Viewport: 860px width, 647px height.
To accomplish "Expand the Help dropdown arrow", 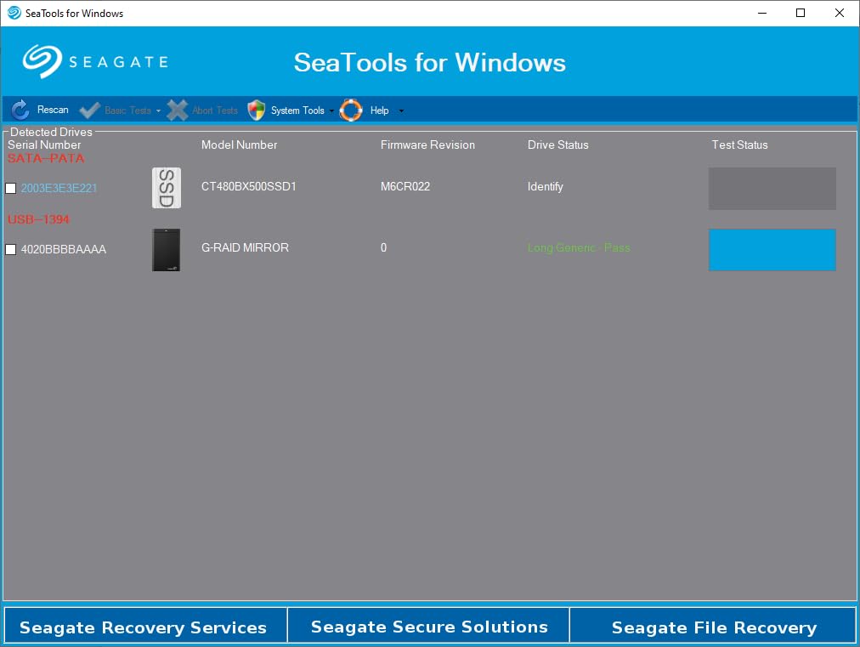I will pos(401,111).
